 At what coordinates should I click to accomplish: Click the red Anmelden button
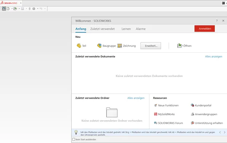(x=205, y=28)
